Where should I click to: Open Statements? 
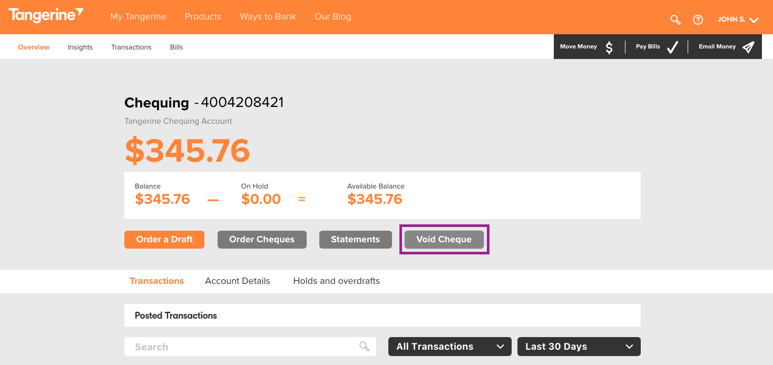pyautogui.click(x=356, y=239)
